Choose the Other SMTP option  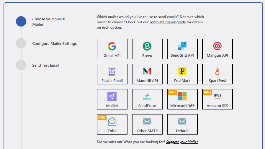(x=147, y=124)
